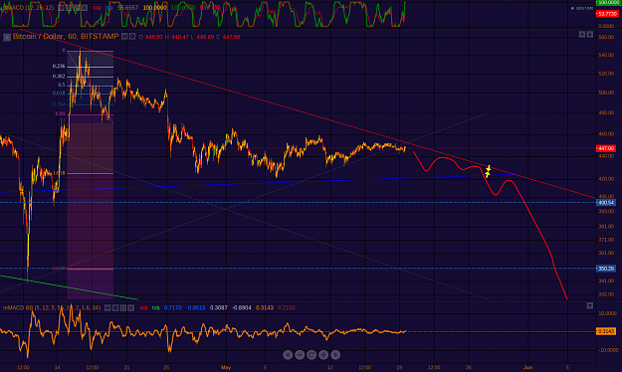This screenshot has width=622, height=372.
Task: Click the 10.0000 value on mMACD scale
Action: (x=608, y=313)
